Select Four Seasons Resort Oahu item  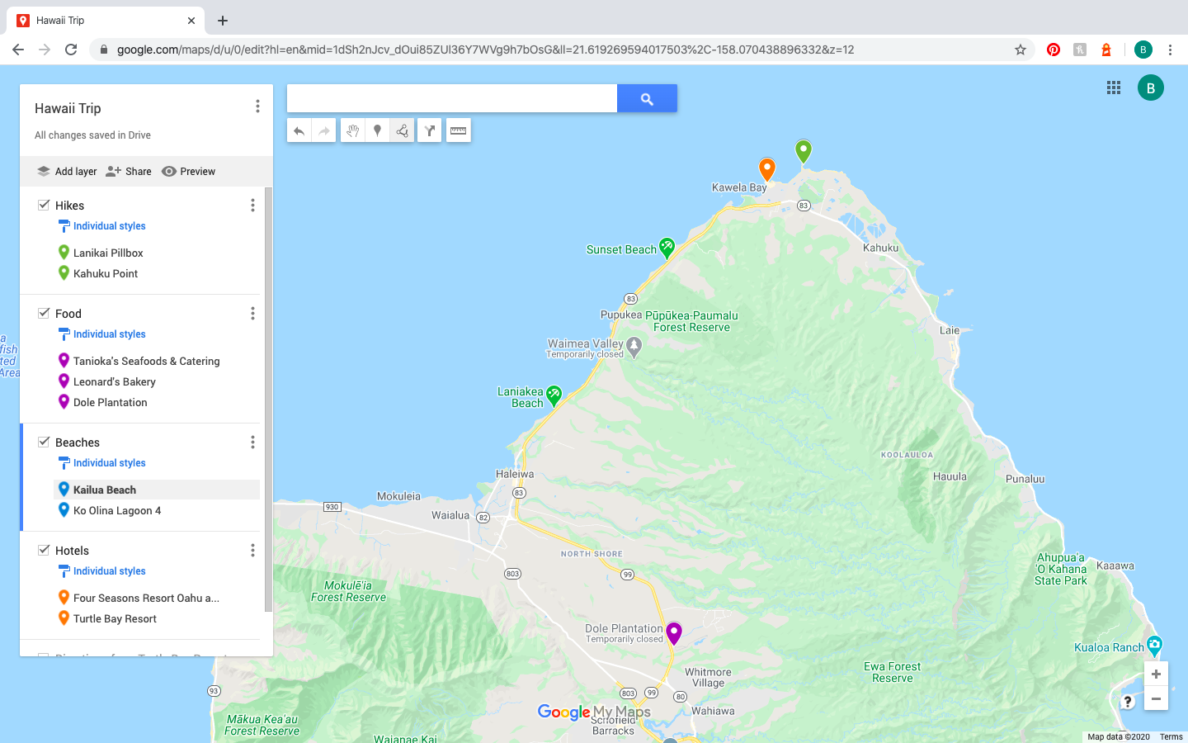click(x=146, y=598)
